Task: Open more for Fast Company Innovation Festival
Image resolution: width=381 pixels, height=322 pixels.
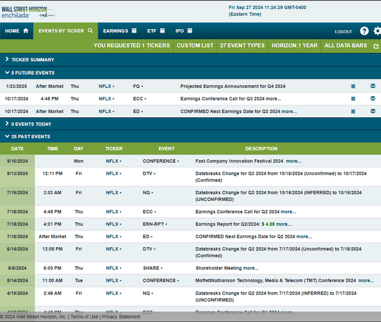Action: point(293,161)
